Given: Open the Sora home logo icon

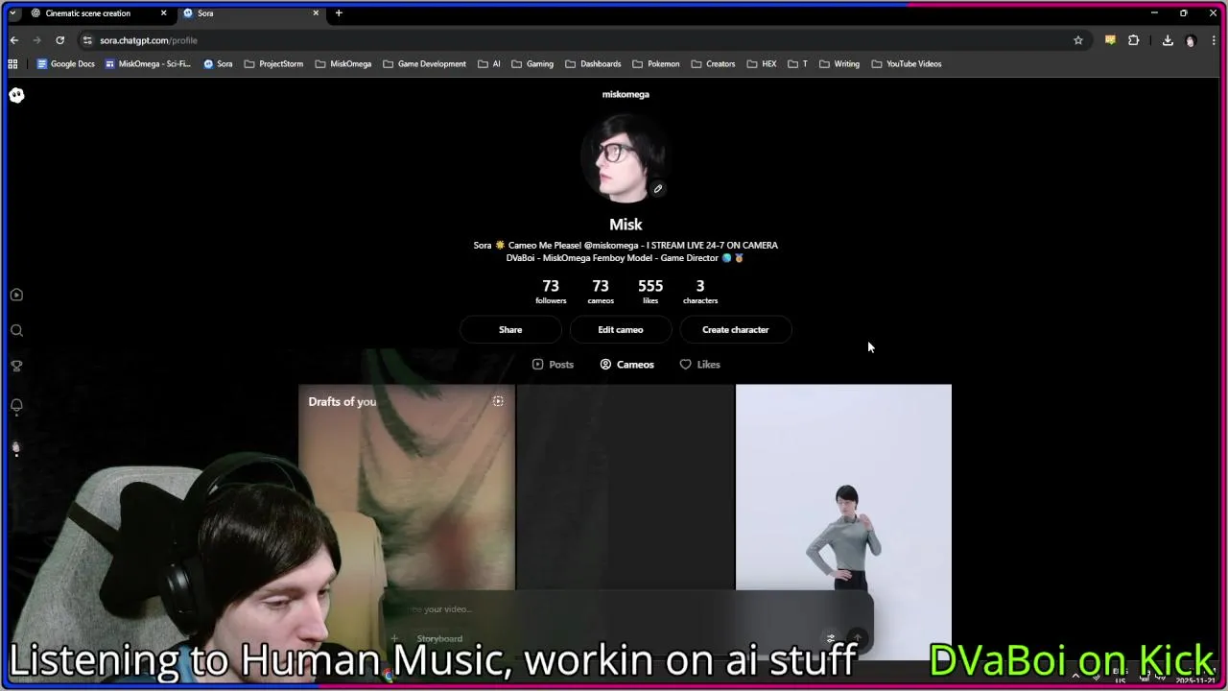Looking at the screenshot, I should (x=16, y=95).
